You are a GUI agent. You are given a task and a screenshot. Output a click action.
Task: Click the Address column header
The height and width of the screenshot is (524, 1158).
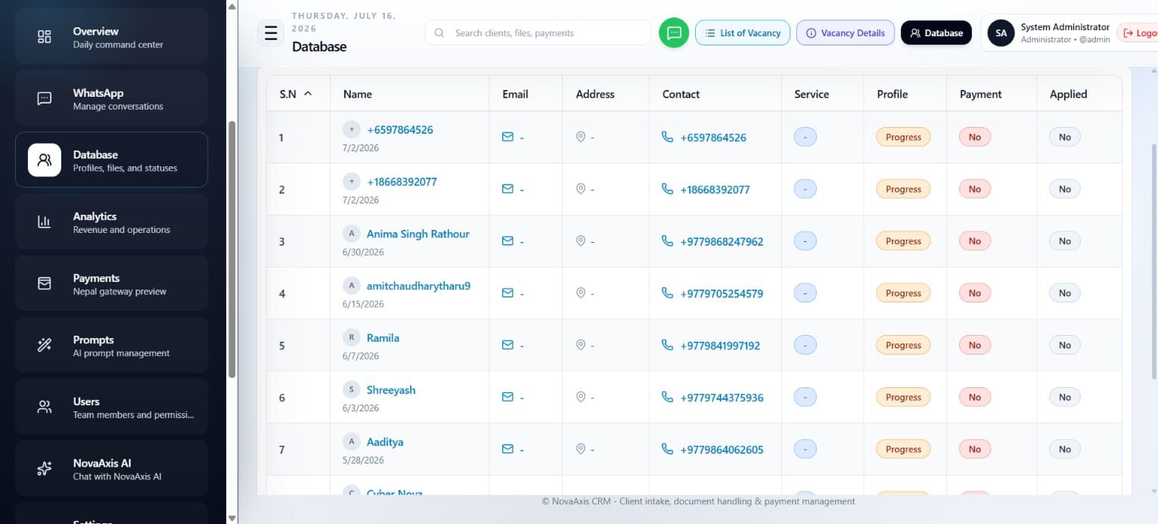595,94
